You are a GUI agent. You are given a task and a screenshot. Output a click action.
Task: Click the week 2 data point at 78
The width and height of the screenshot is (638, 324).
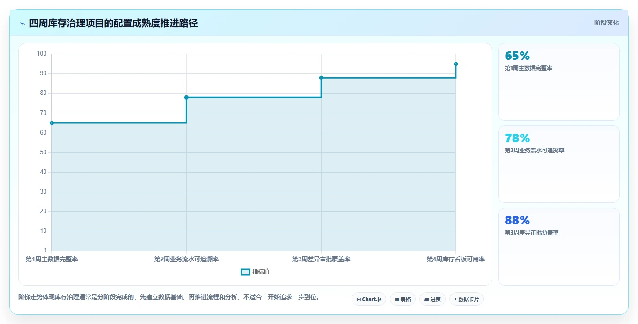(186, 97)
